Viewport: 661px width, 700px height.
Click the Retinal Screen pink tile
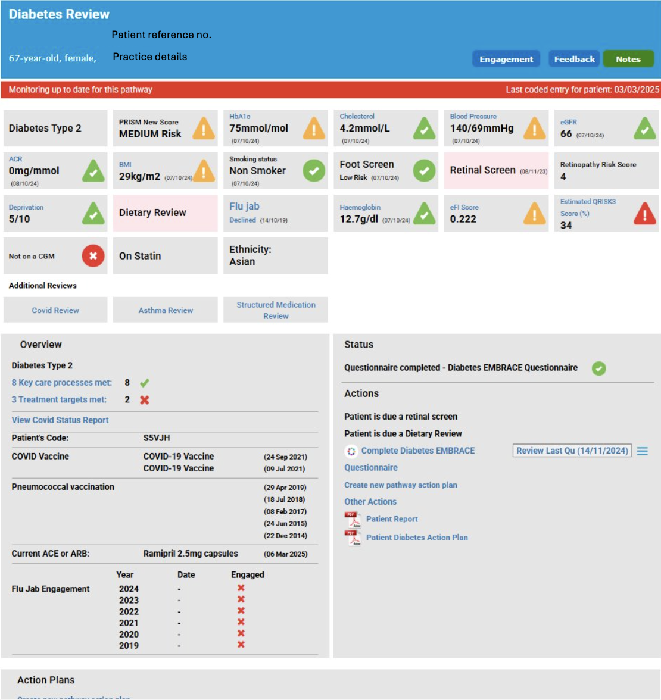[x=496, y=170]
